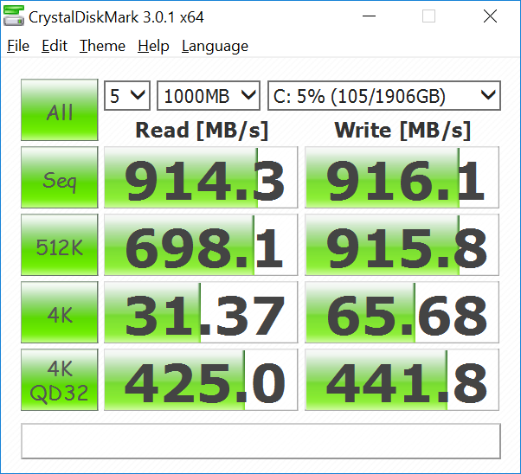Expand the C: drive selection dropdown
Screen dimensions: 521x474
tap(384, 96)
